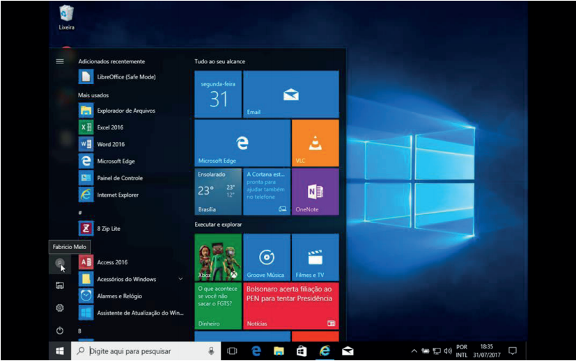This screenshot has width=576, height=361.
Task: Open the power options button
Action: (60, 330)
